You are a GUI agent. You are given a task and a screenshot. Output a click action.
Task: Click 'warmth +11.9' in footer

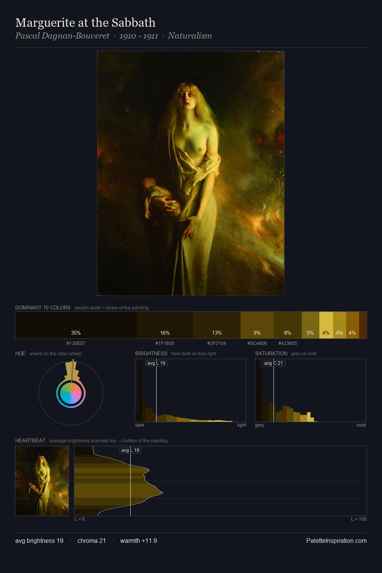click(x=139, y=541)
